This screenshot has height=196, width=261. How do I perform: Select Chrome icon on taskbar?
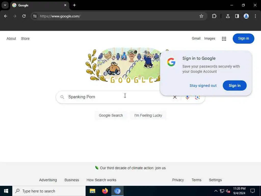(x=117, y=191)
